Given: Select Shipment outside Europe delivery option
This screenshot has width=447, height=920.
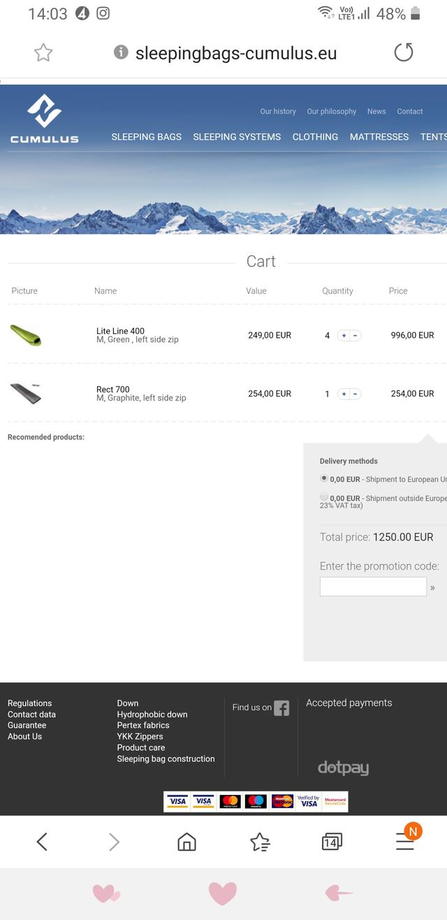Looking at the screenshot, I should coord(324,497).
